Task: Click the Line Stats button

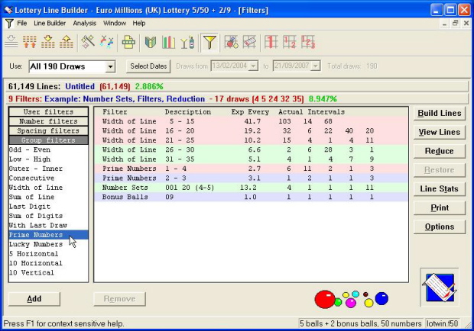Action: coord(440,188)
